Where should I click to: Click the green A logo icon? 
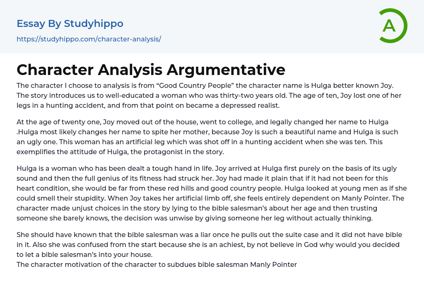[x=392, y=26]
